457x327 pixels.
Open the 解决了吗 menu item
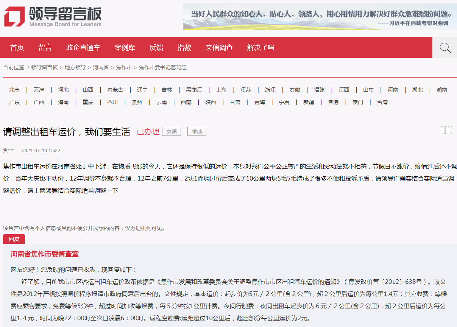(x=261, y=48)
